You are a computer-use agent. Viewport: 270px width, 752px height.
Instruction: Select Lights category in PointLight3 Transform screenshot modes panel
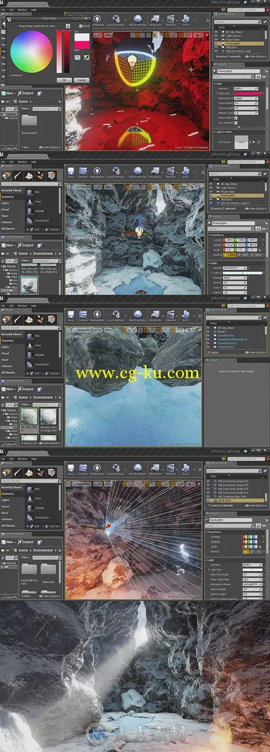click(7, 202)
